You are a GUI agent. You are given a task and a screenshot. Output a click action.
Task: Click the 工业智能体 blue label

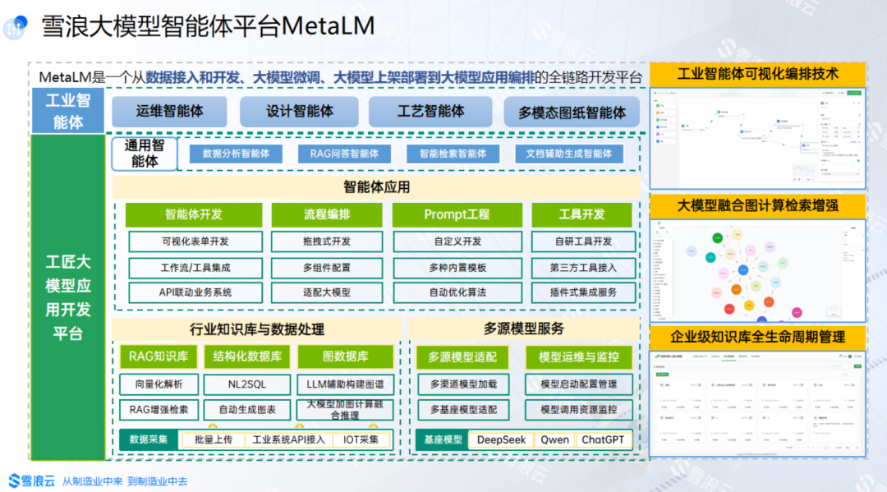coord(68,110)
